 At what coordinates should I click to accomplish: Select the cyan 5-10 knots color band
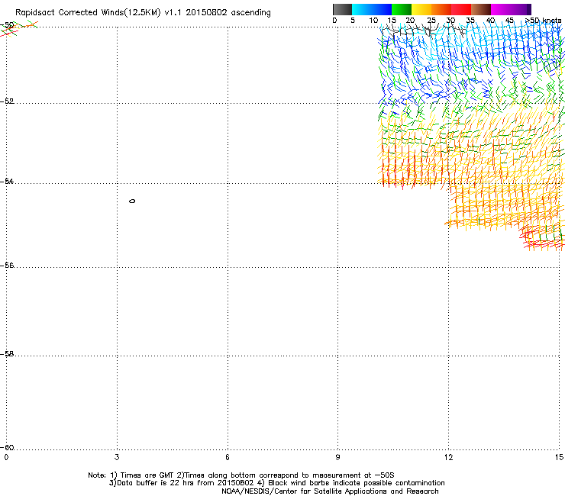[362, 9]
